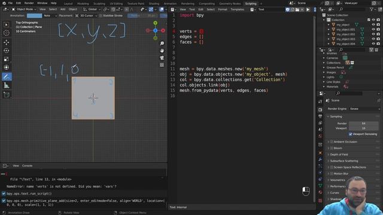This screenshot has height=215, width=383.
Task: Open the text file folder icon
Action: coord(297,10)
